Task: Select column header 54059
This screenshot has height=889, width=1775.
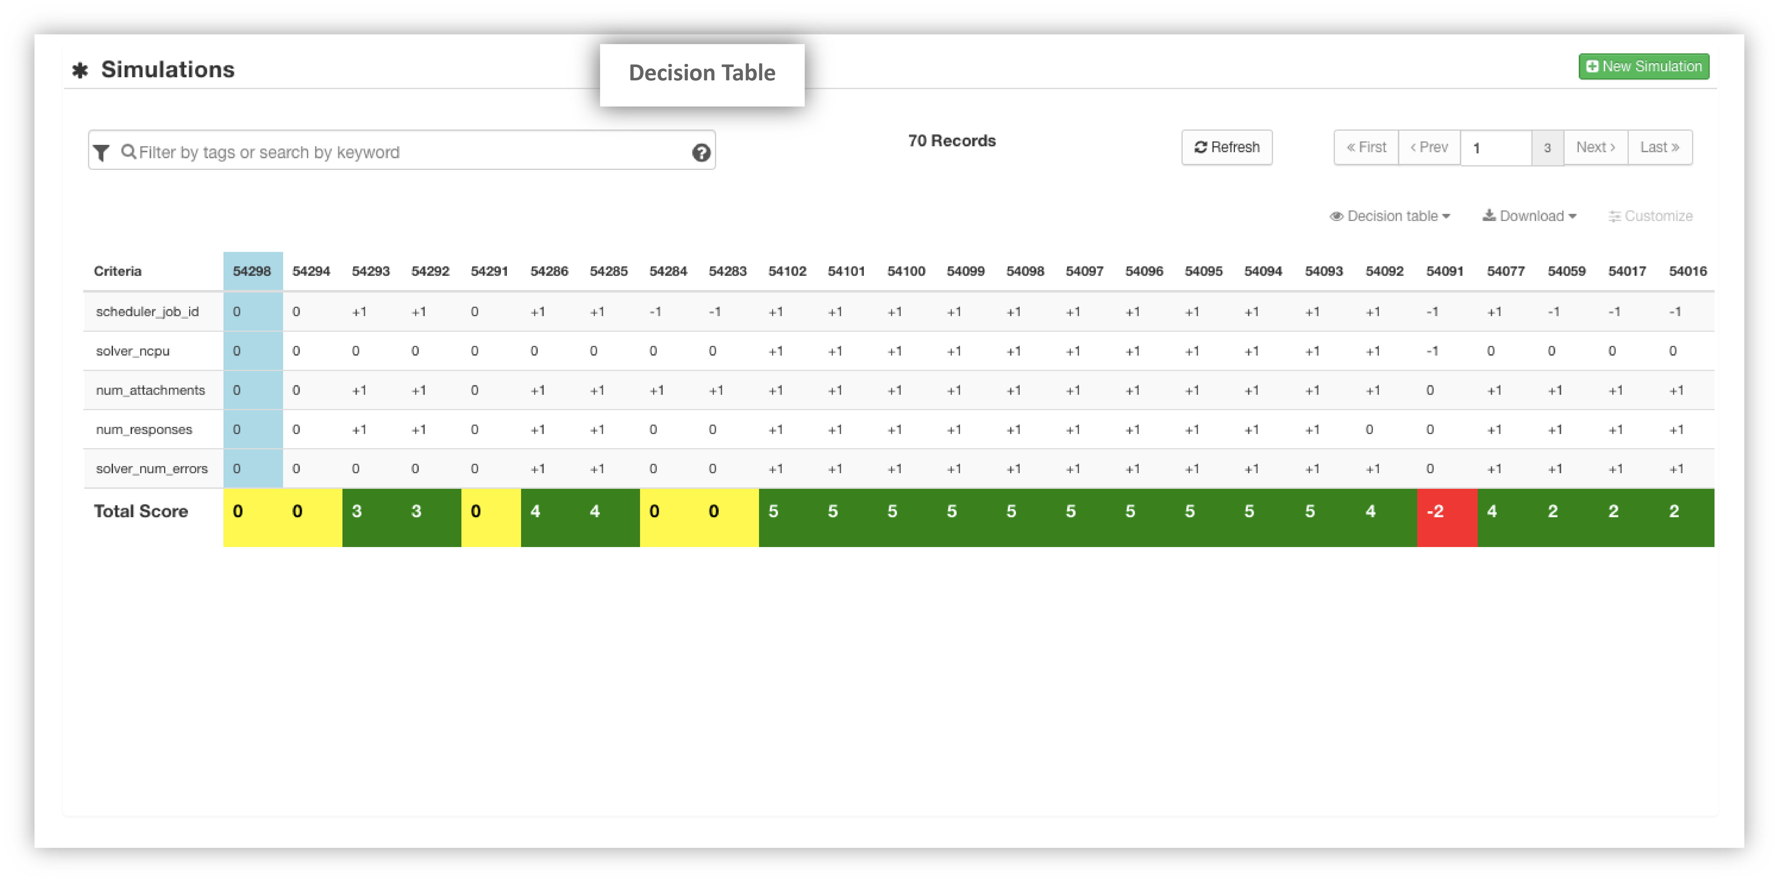Action: (x=1567, y=271)
